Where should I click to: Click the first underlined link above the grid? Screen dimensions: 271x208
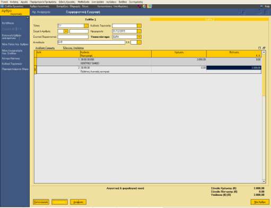[x=45, y=48]
